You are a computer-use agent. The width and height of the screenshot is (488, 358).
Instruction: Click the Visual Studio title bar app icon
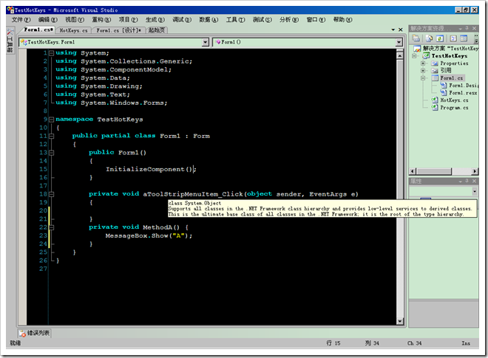(10, 10)
